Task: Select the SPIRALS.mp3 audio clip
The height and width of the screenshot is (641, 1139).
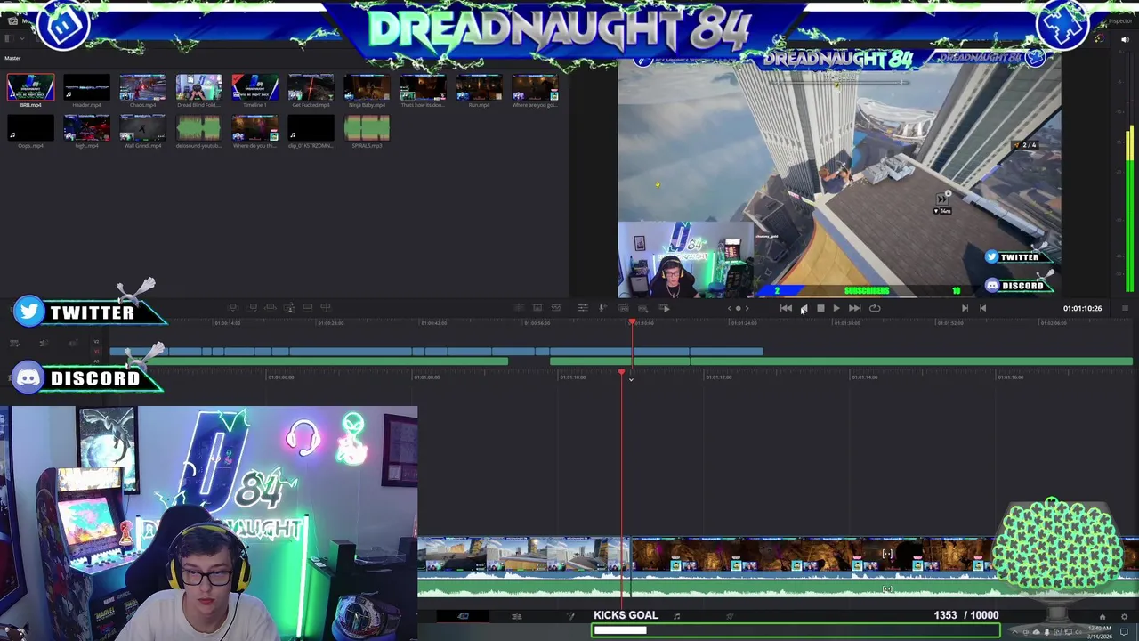Action: point(367,128)
